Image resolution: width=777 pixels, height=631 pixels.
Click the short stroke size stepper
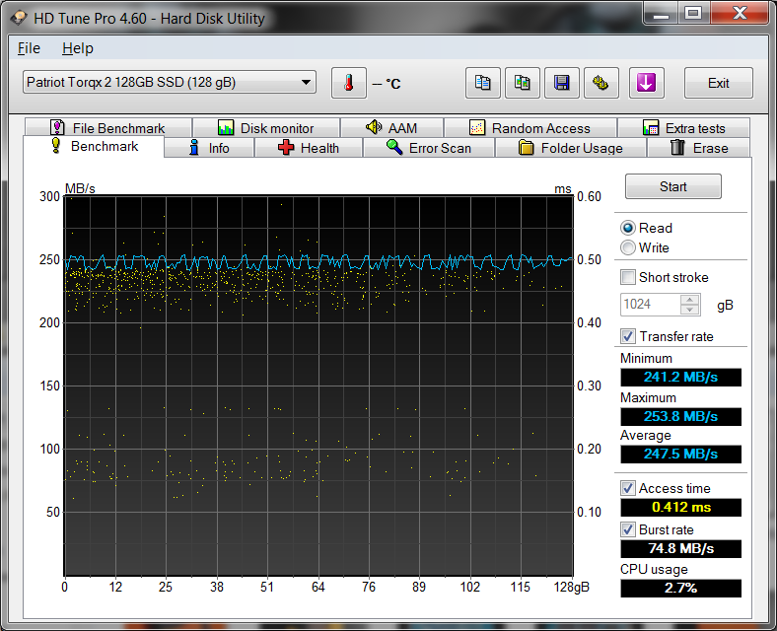(x=690, y=305)
